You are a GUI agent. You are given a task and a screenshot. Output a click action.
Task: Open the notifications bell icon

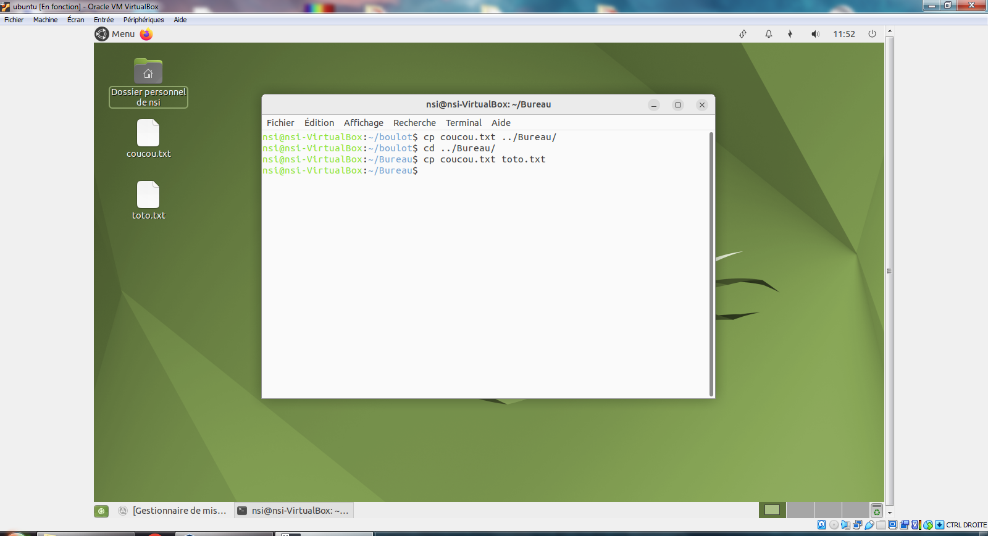tap(769, 34)
